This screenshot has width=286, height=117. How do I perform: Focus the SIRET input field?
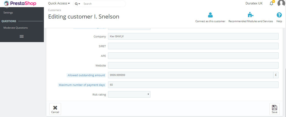pyautogui.click(x=193, y=46)
